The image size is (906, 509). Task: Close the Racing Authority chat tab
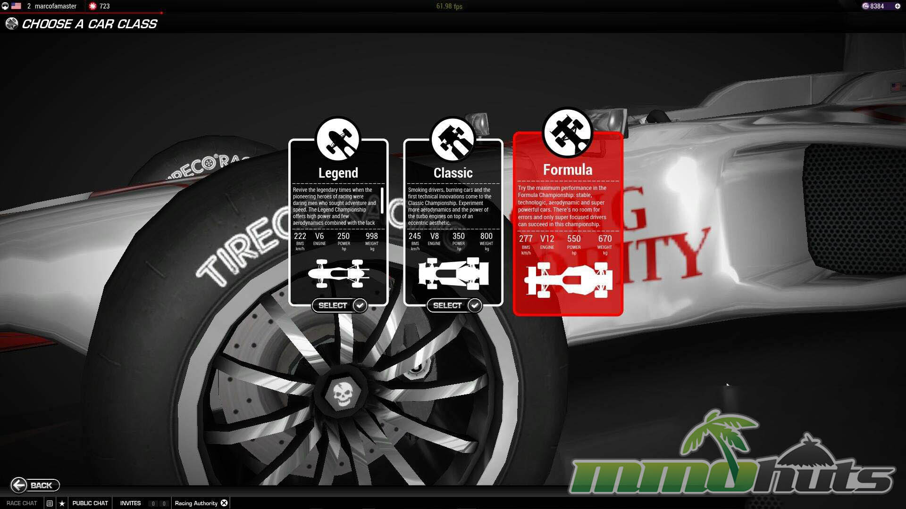pos(224,503)
